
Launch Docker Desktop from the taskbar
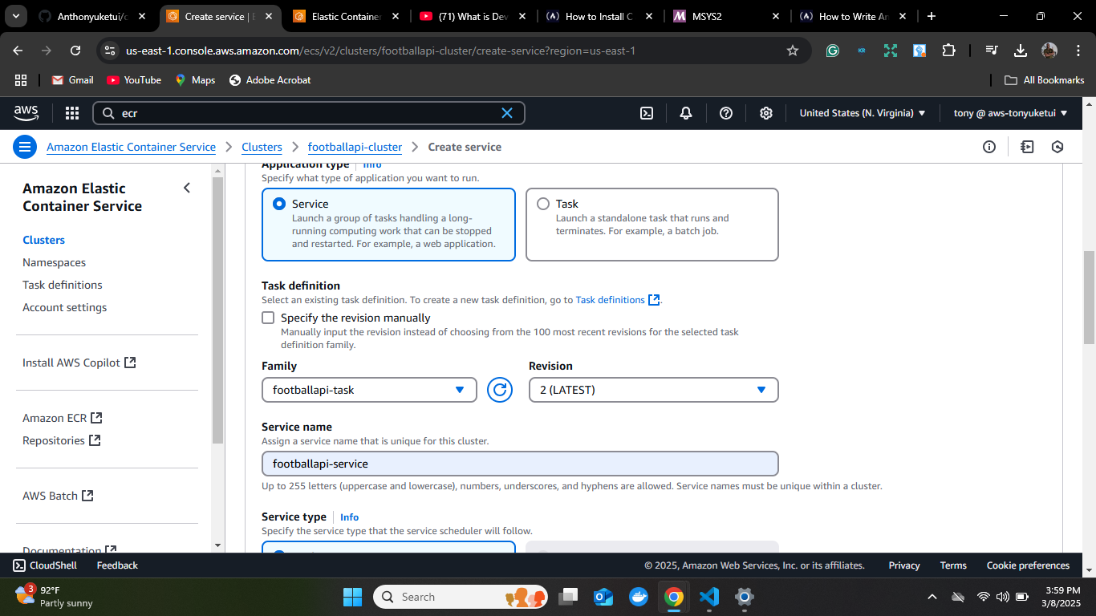coord(639,597)
